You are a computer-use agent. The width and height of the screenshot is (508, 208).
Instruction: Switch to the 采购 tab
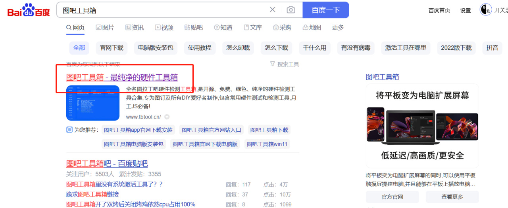[x=282, y=27]
